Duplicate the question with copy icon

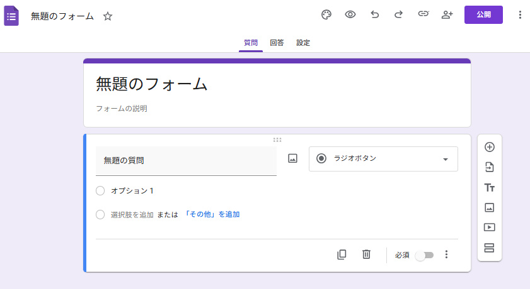pos(342,254)
